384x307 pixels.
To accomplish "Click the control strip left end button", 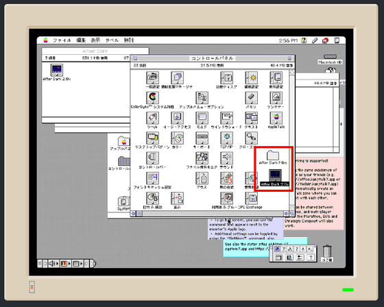I will pyautogui.click(x=40, y=263).
